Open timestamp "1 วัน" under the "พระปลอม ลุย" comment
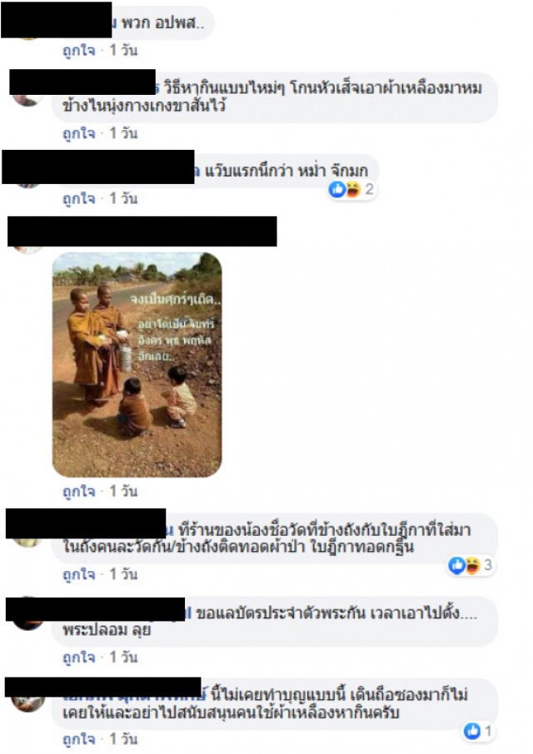Image resolution: width=533 pixels, height=754 pixels. 123,657
